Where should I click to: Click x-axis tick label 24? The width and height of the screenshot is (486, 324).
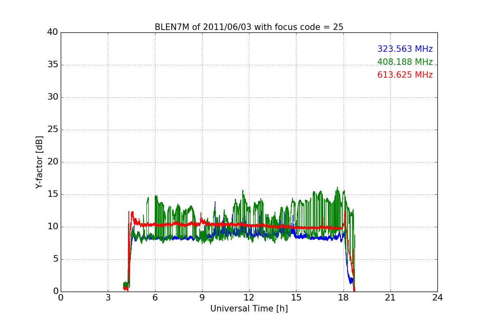tap(437, 298)
